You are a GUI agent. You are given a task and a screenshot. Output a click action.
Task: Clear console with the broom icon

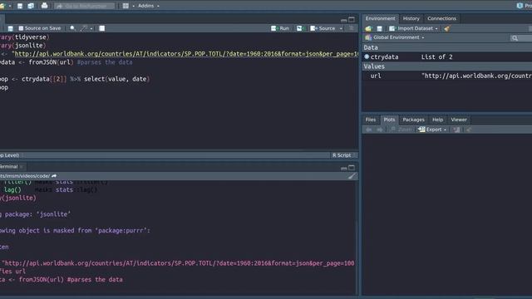352,175
